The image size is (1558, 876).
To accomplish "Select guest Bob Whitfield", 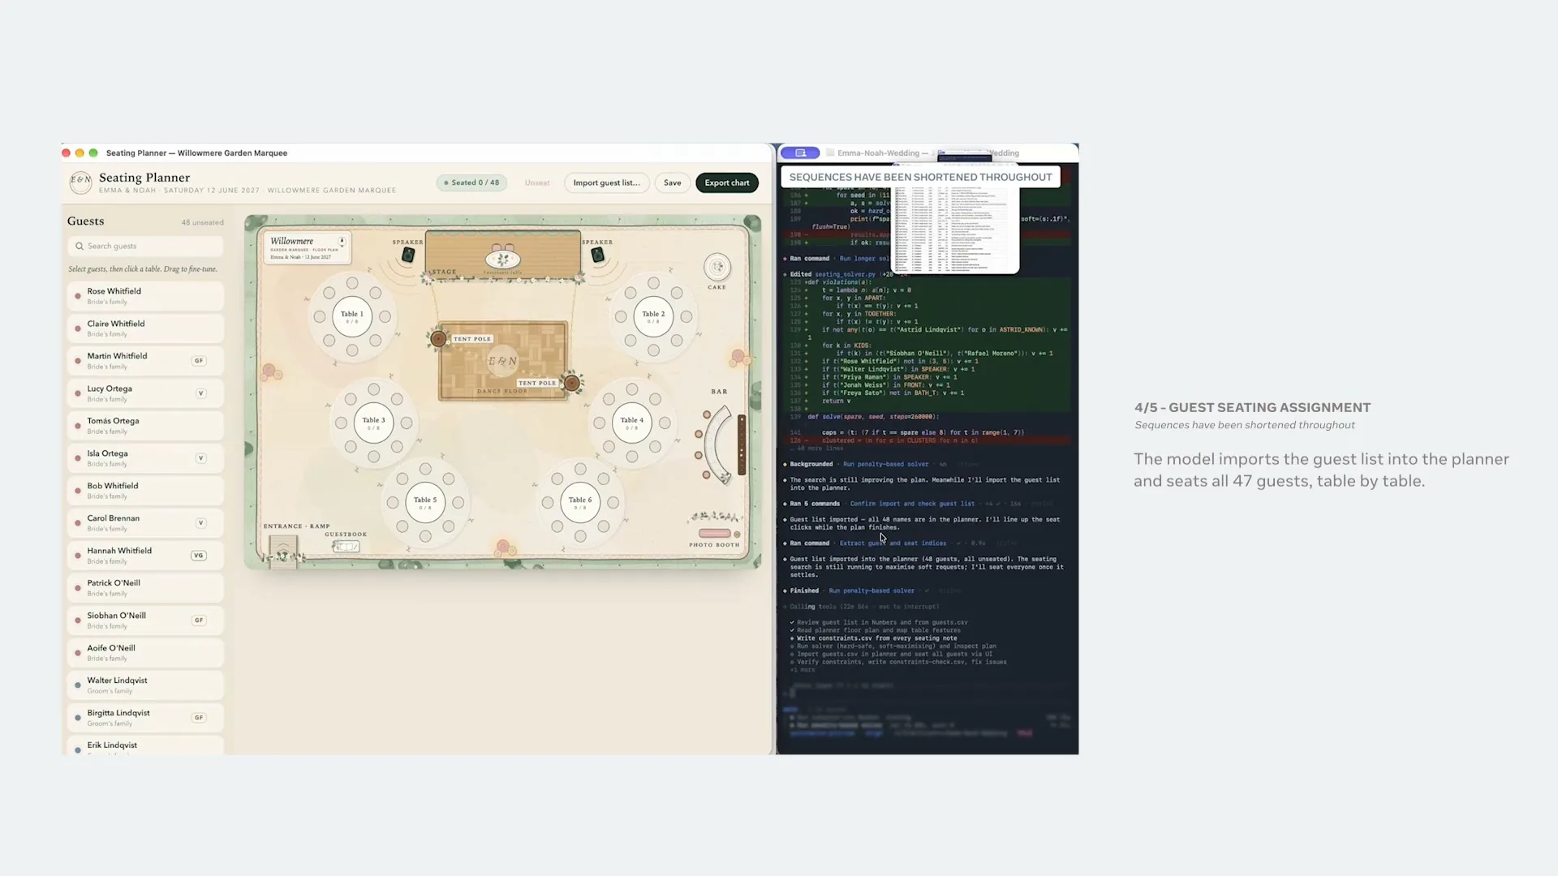I will pos(145,491).
